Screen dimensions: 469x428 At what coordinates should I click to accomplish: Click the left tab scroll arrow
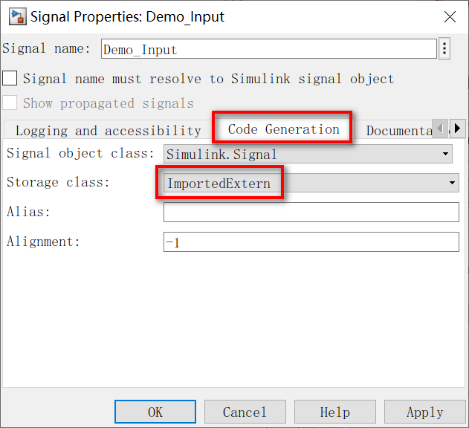click(x=440, y=129)
